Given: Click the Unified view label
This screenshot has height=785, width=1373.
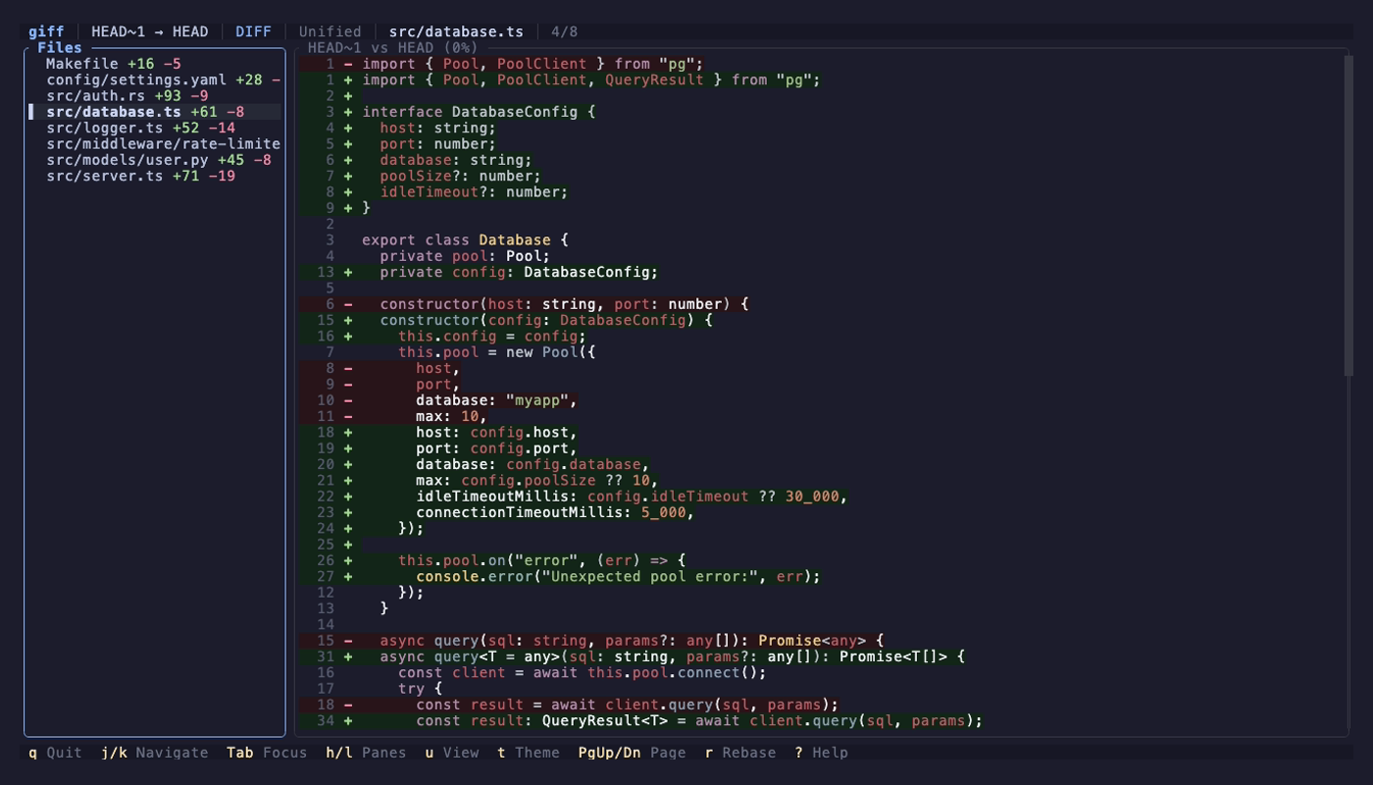Looking at the screenshot, I should pyautogui.click(x=330, y=31).
